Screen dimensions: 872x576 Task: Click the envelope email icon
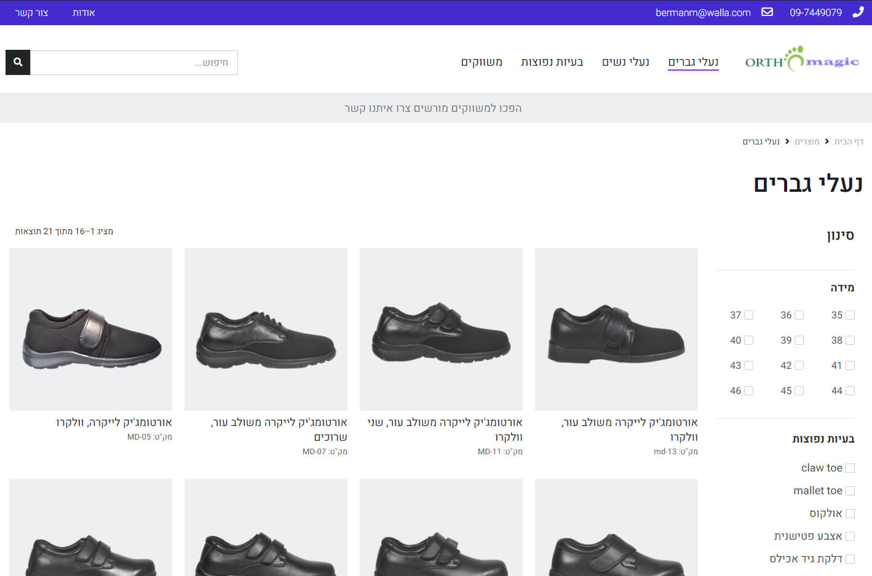(x=767, y=12)
